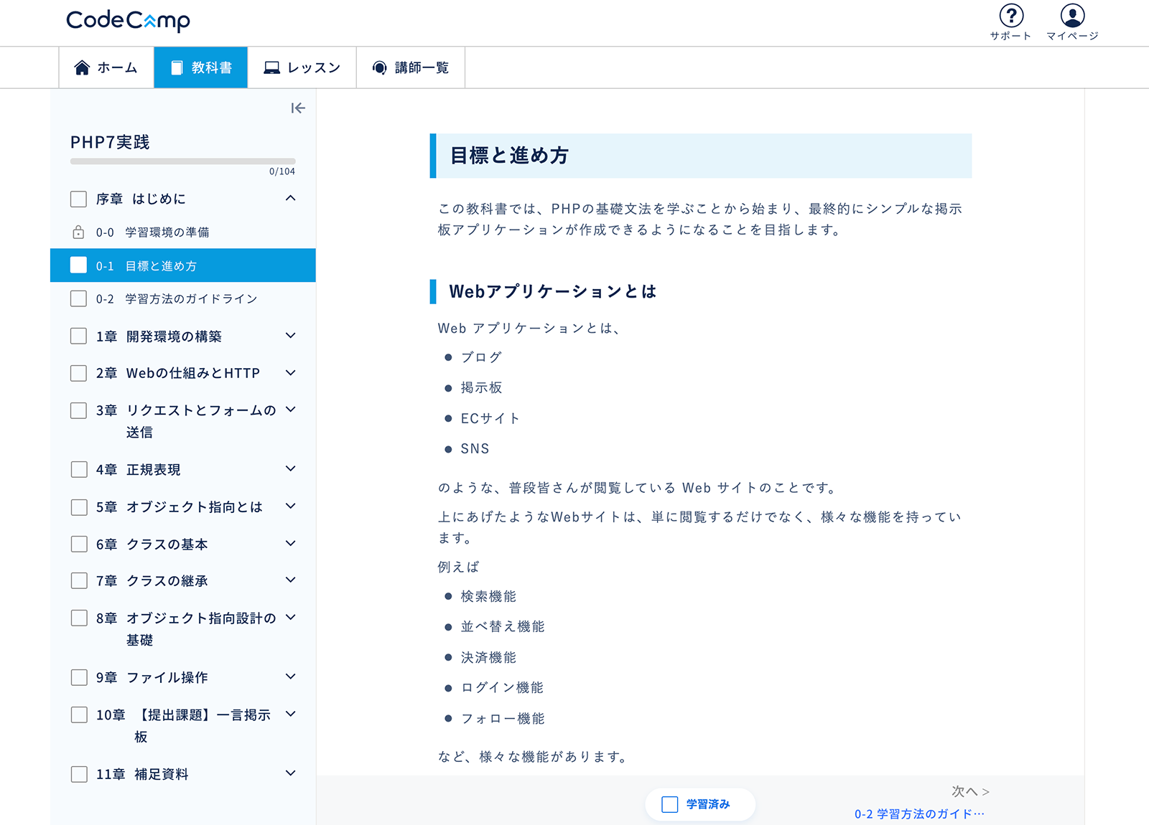Click the SNS bullet item
This screenshot has width=1149, height=825.
click(475, 448)
